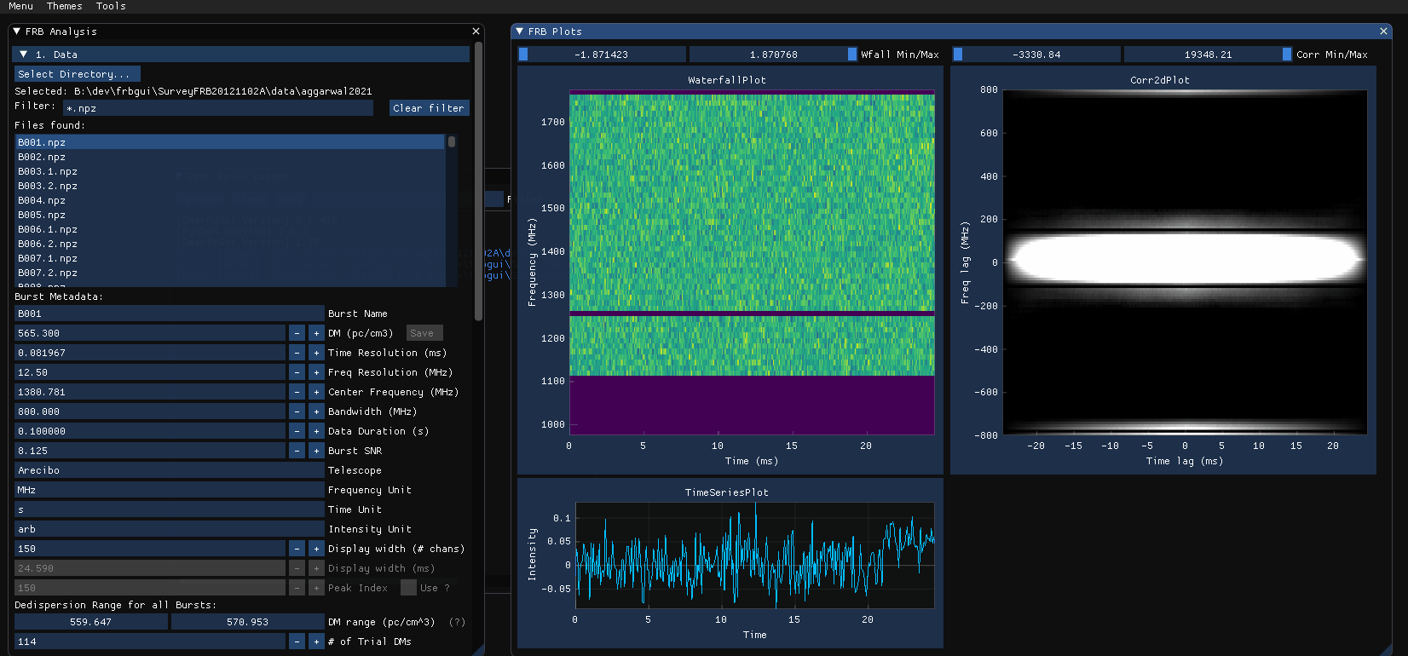
Task: Decrease Bandwidth with minus button
Action: tap(297, 411)
